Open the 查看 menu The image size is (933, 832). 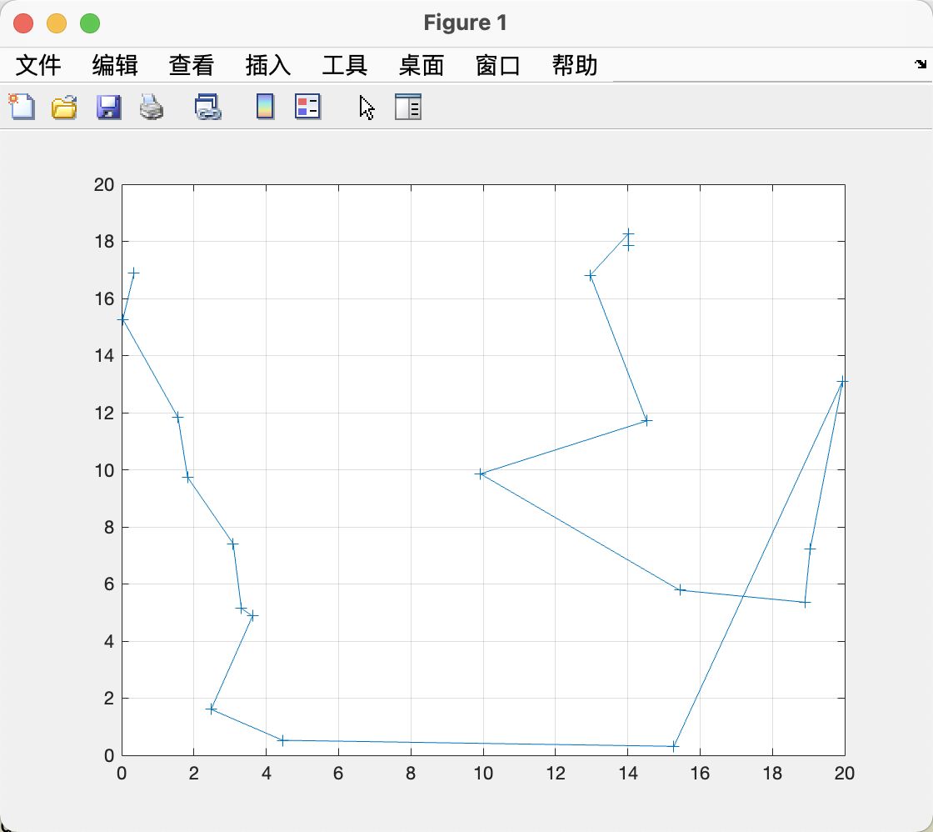pyautogui.click(x=190, y=66)
